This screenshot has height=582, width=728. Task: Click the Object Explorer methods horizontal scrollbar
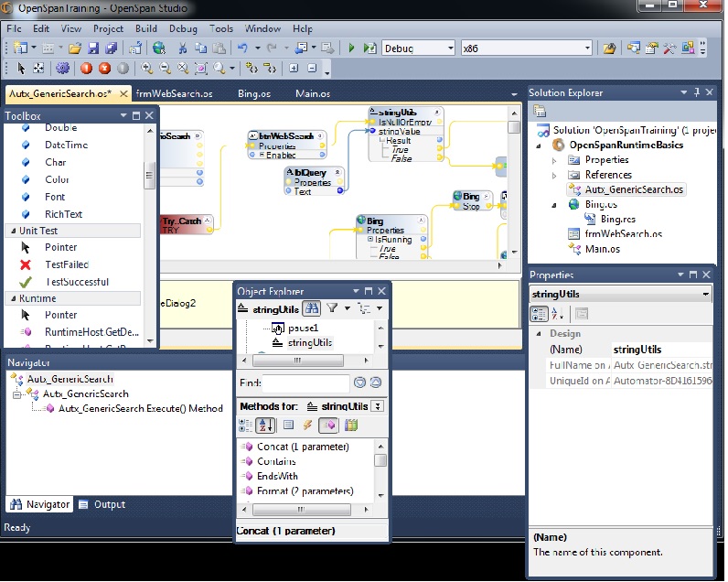pos(301,510)
